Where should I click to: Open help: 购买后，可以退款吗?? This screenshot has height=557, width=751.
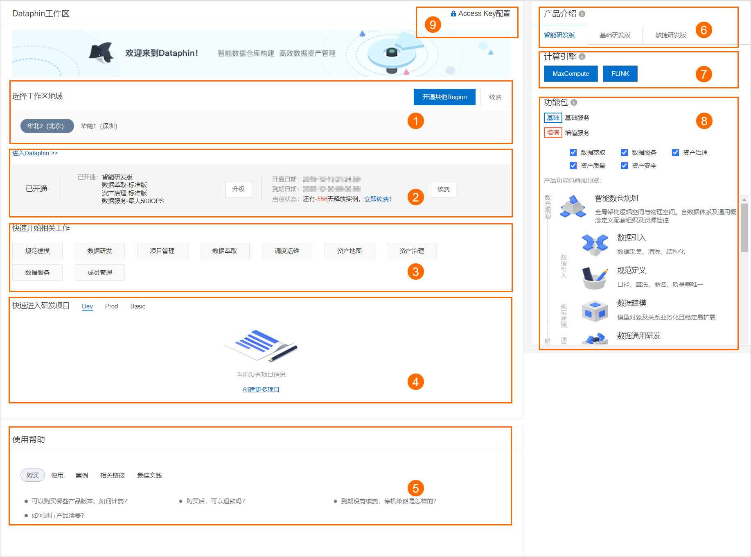coord(216,501)
